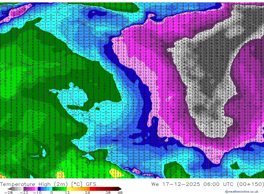Click the 48 label on the legend
Screen dimensions: 264x194
(x=120, y=193)
